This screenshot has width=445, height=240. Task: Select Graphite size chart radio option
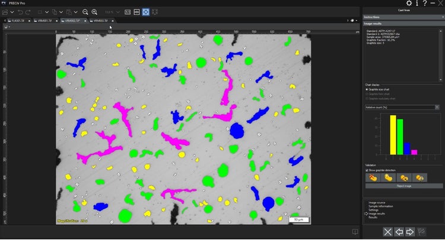(367, 89)
